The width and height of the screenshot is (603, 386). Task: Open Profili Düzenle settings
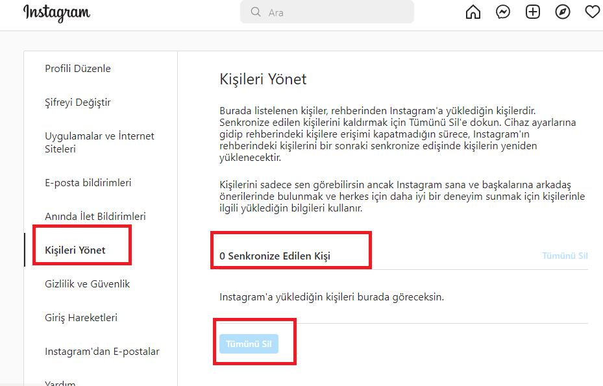point(78,68)
